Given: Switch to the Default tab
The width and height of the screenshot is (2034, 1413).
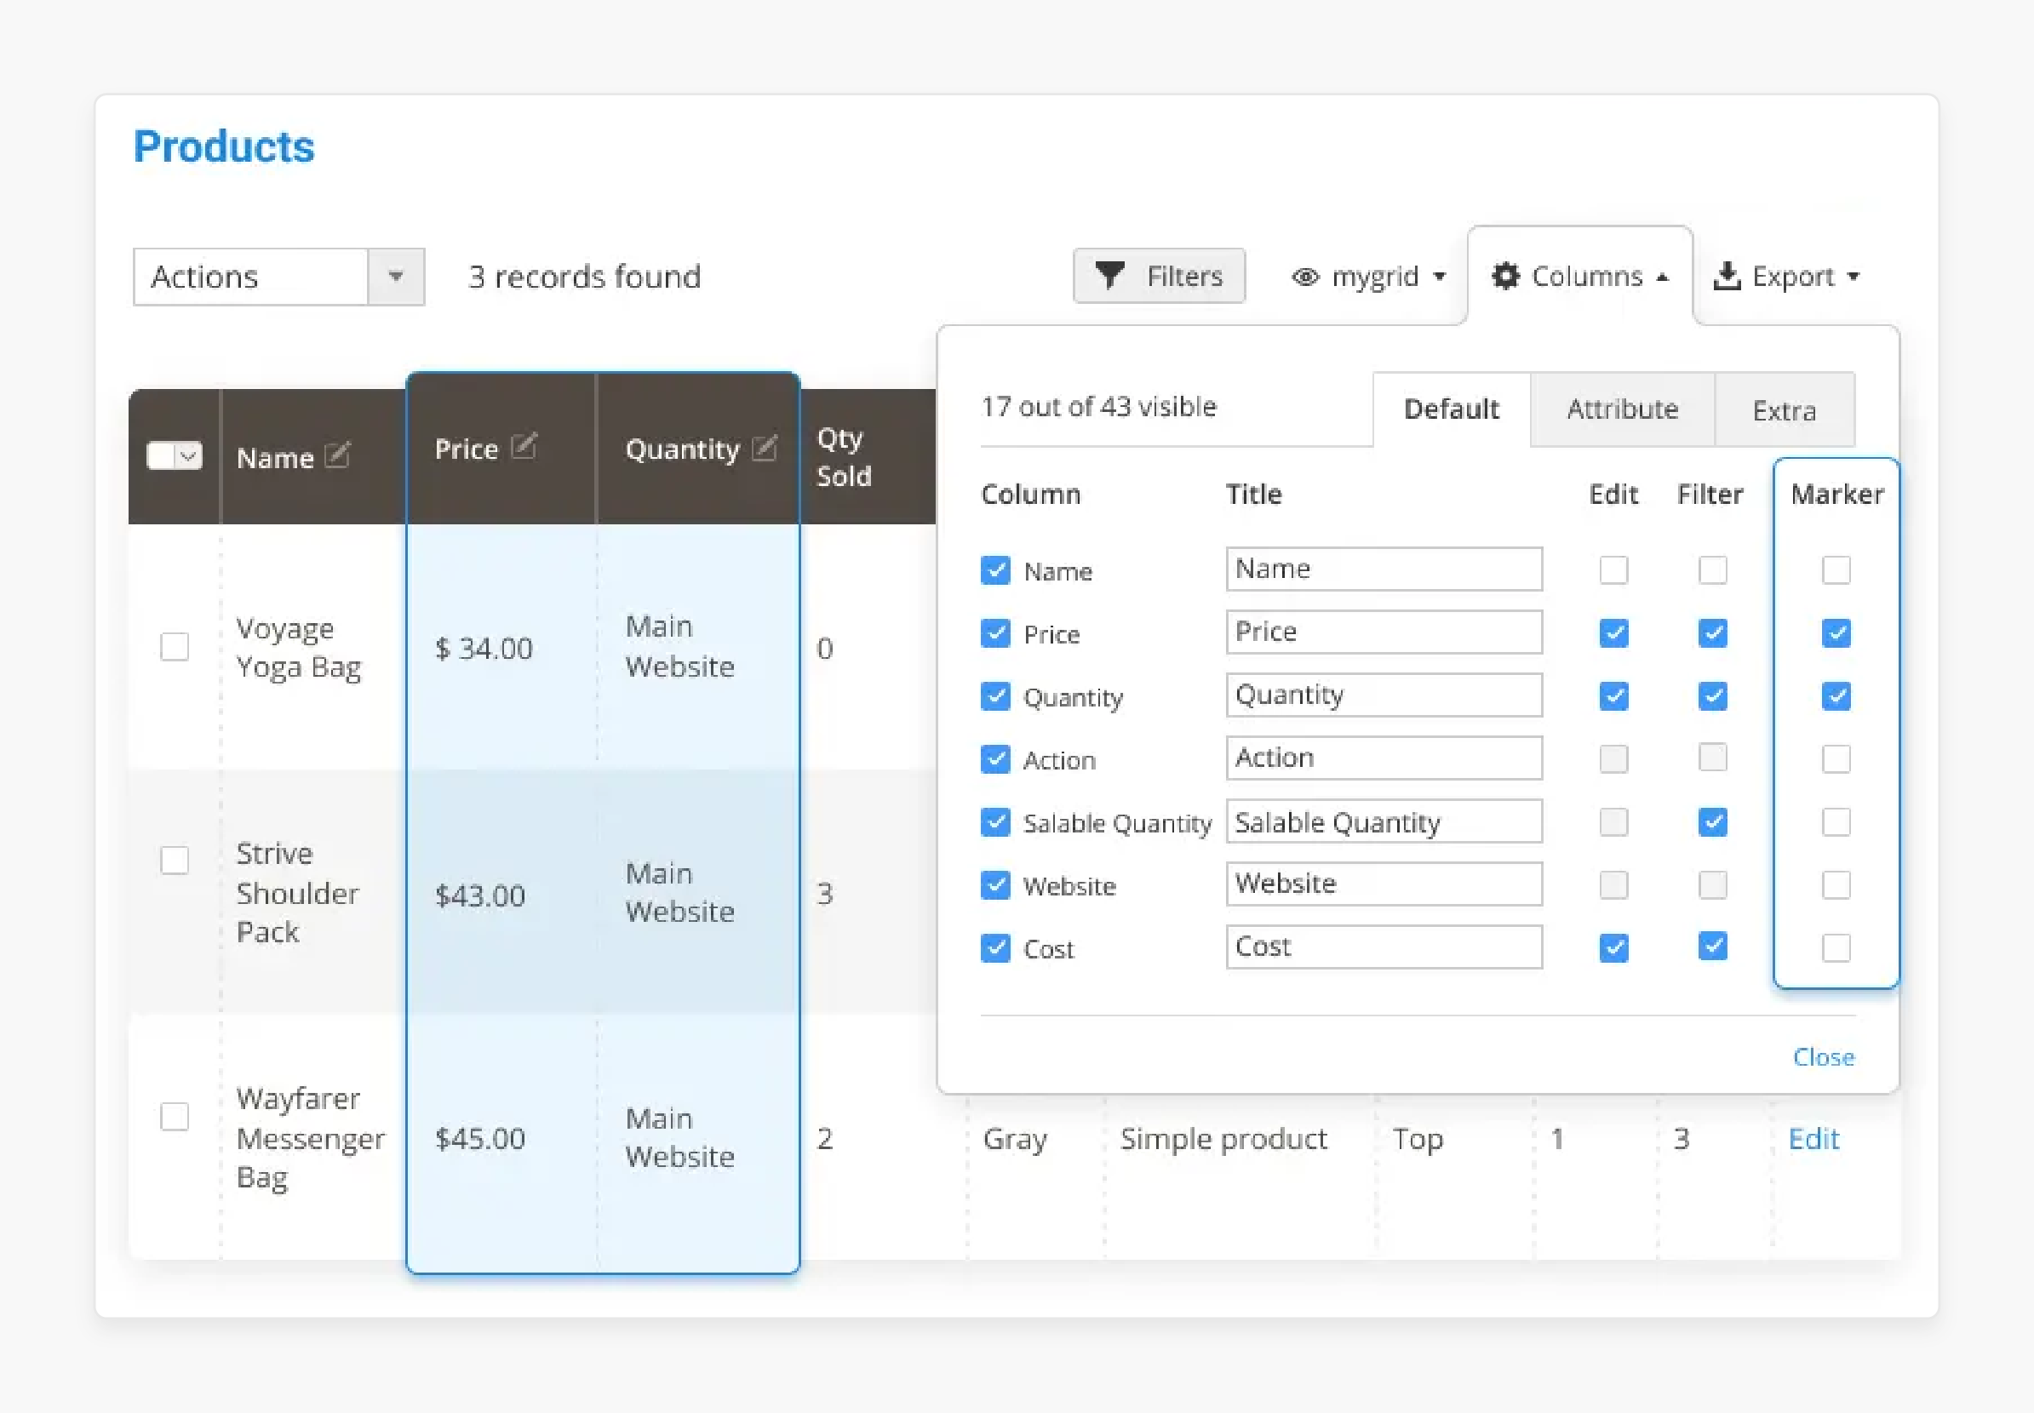Looking at the screenshot, I should [1452, 409].
